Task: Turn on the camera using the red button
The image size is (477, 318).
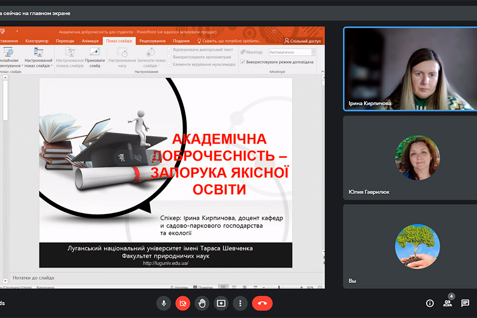Action: [x=183, y=303]
